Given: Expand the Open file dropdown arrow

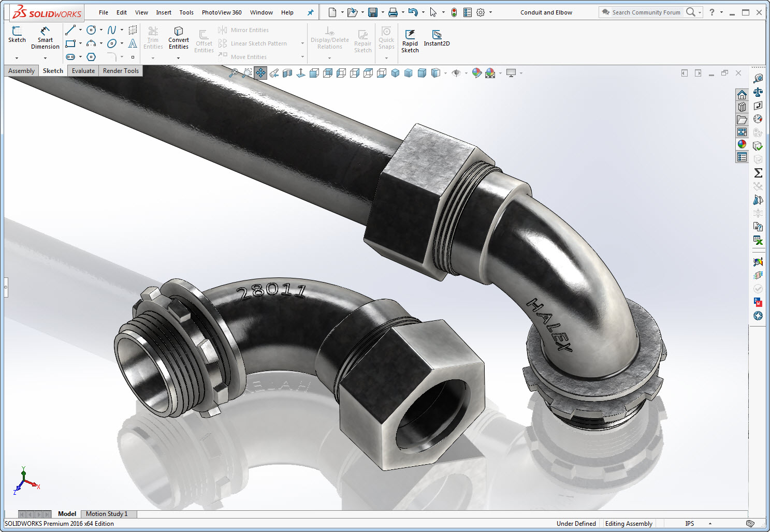Looking at the screenshot, I should point(362,12).
